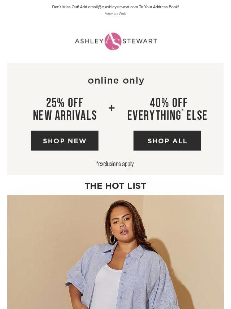This screenshot has width=231, height=309.
Task: Click the 25% OFF New Arrivals headline
Action: pos(65,109)
